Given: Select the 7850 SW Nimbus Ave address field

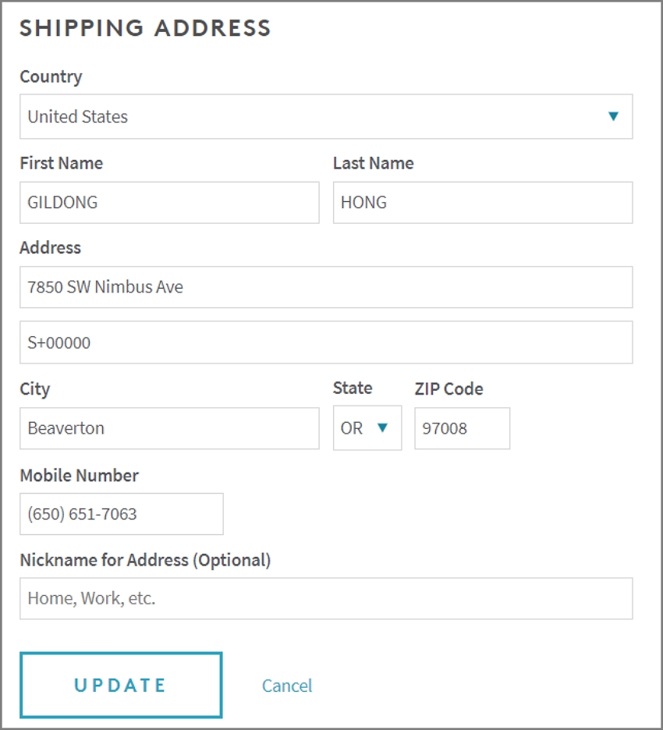Looking at the screenshot, I should (x=326, y=287).
